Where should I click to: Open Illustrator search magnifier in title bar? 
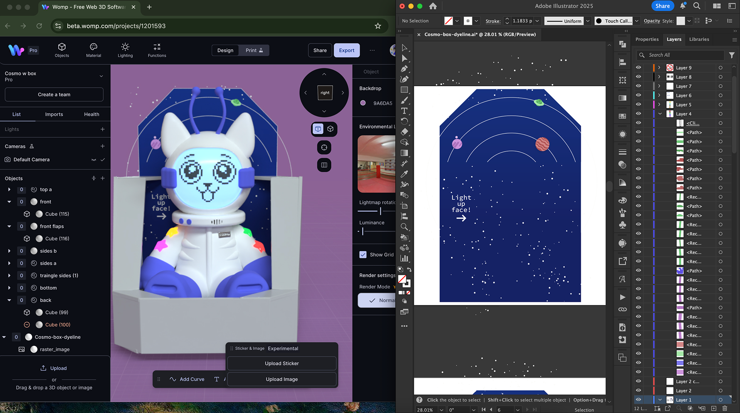(697, 6)
